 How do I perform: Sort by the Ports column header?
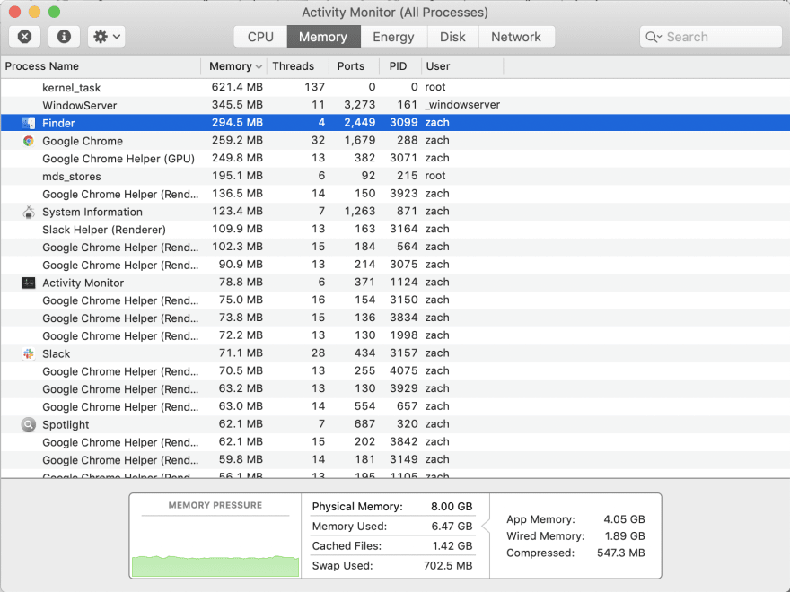(355, 66)
